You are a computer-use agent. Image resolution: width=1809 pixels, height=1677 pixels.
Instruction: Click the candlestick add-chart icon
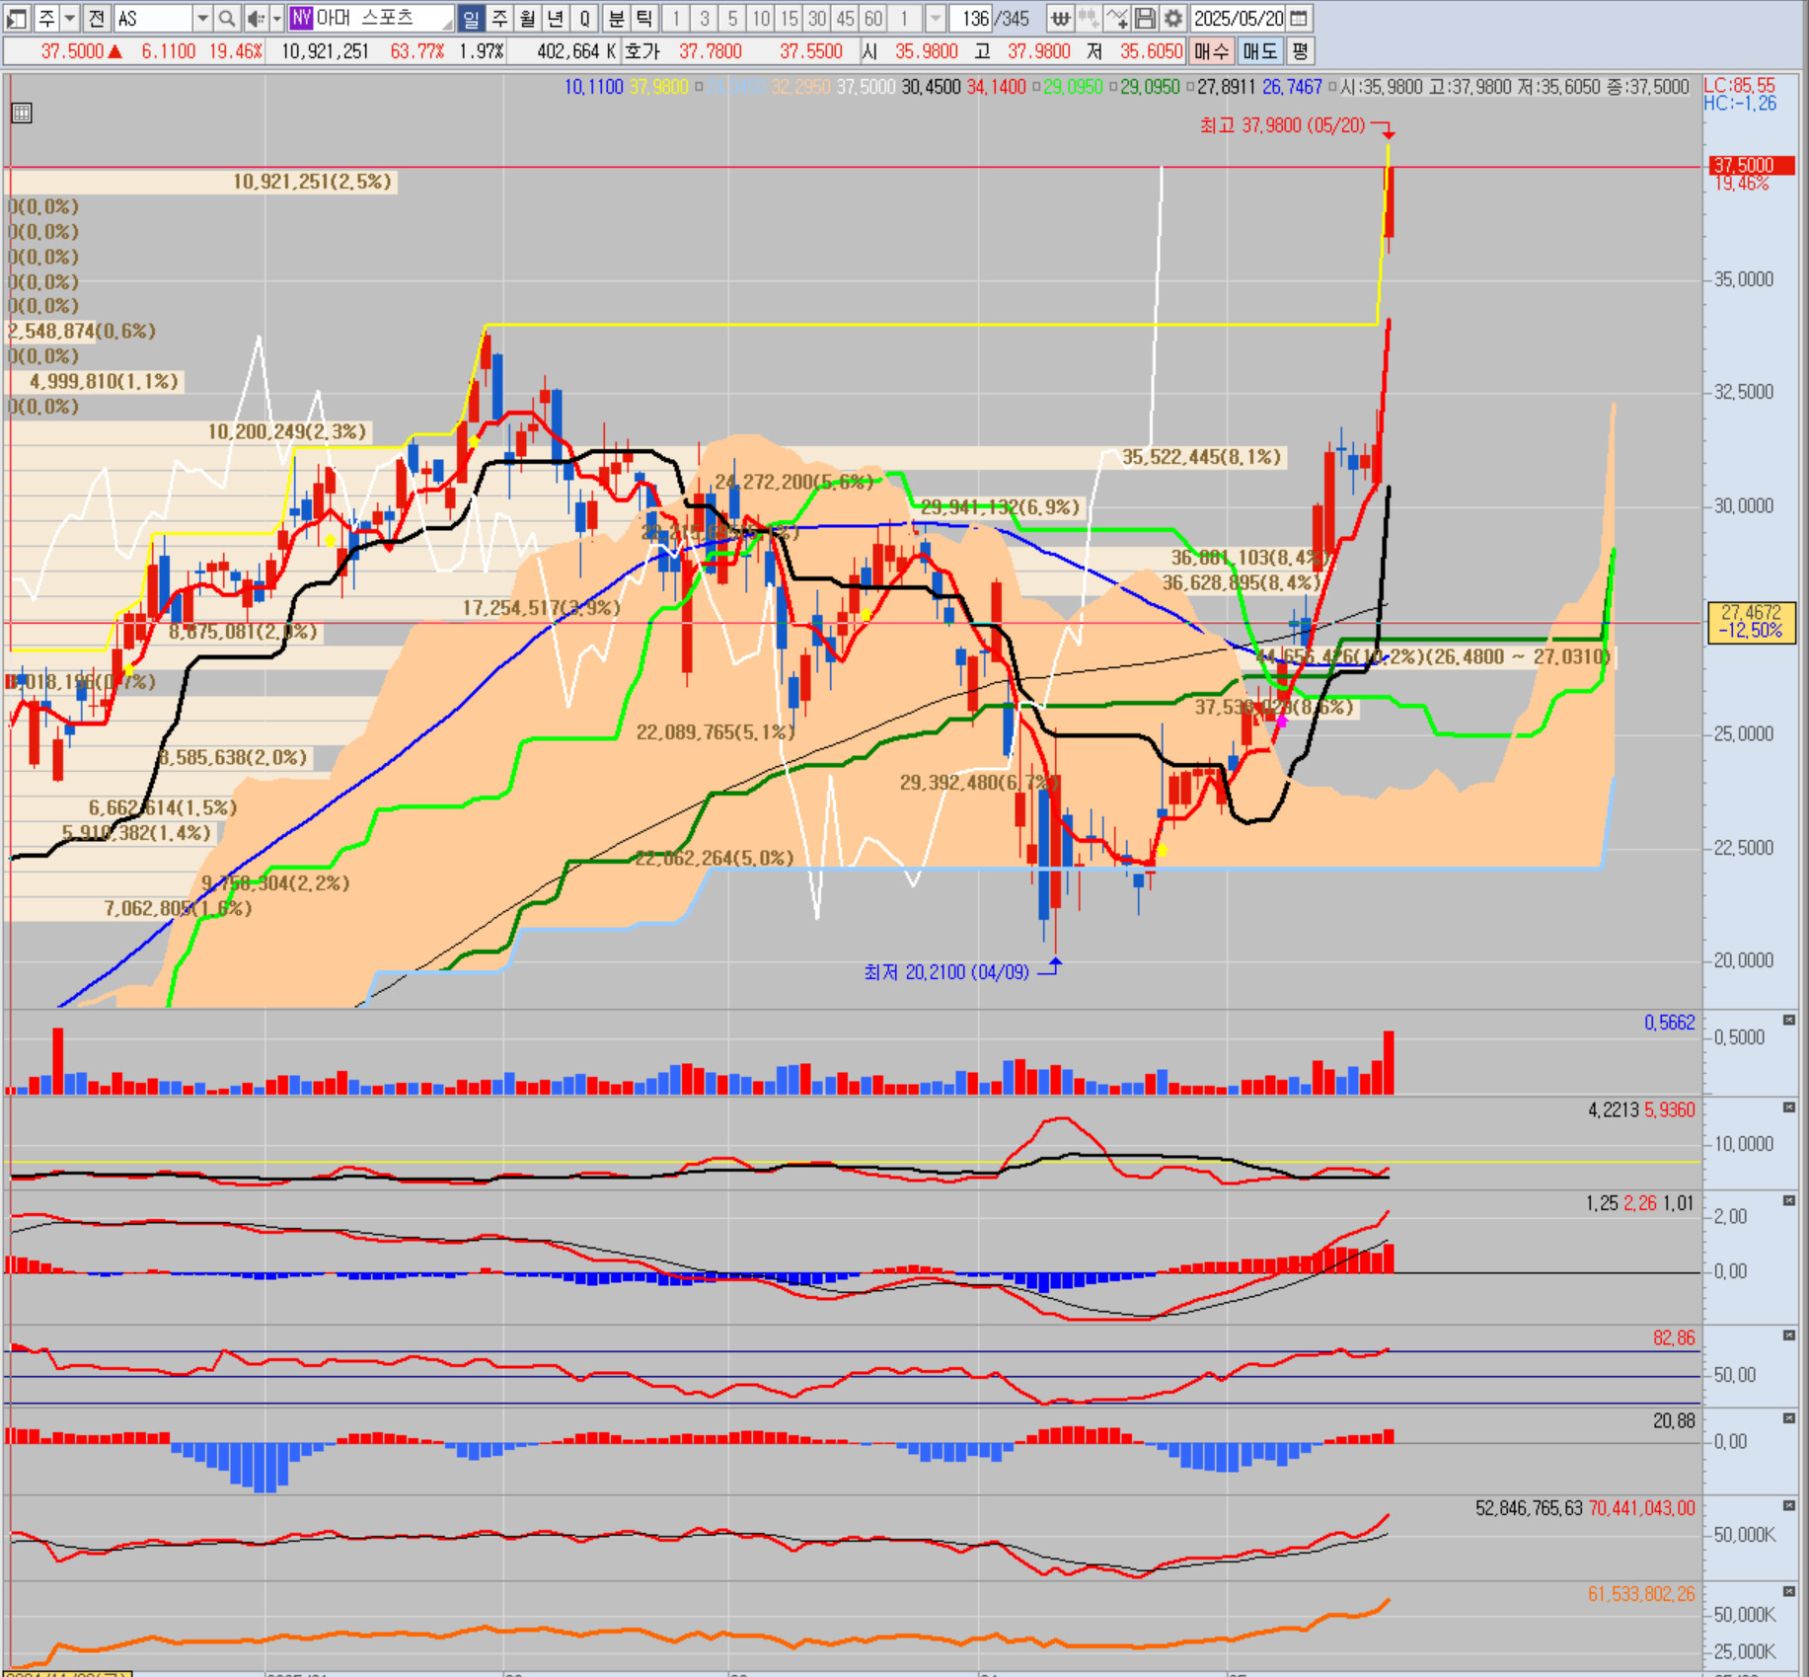[1089, 18]
